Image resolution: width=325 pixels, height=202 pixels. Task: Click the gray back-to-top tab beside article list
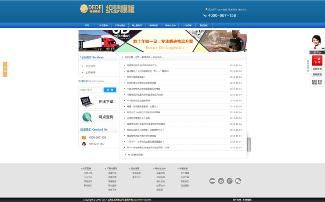249,144
